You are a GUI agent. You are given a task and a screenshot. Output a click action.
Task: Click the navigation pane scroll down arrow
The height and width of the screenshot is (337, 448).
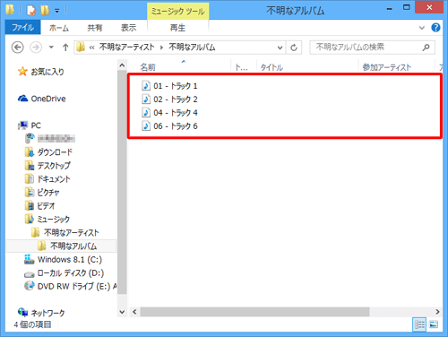122,312
